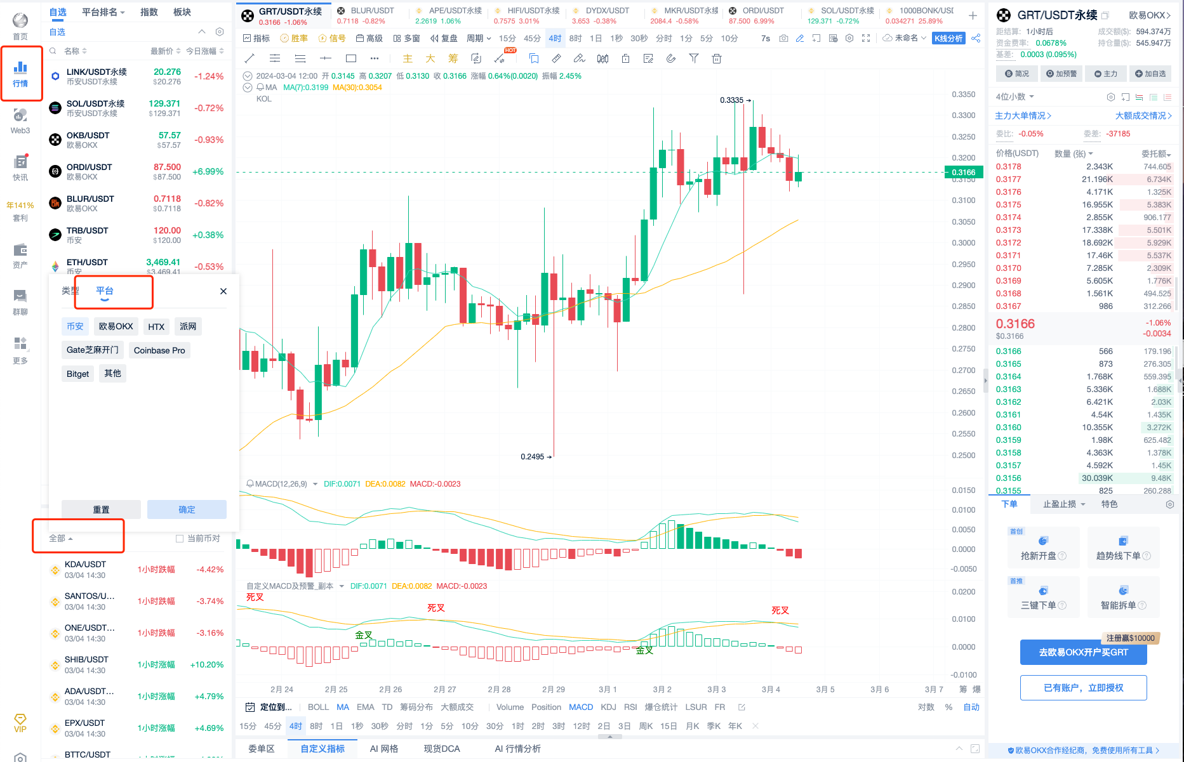Open more drawing tools (three dots)

(375, 58)
